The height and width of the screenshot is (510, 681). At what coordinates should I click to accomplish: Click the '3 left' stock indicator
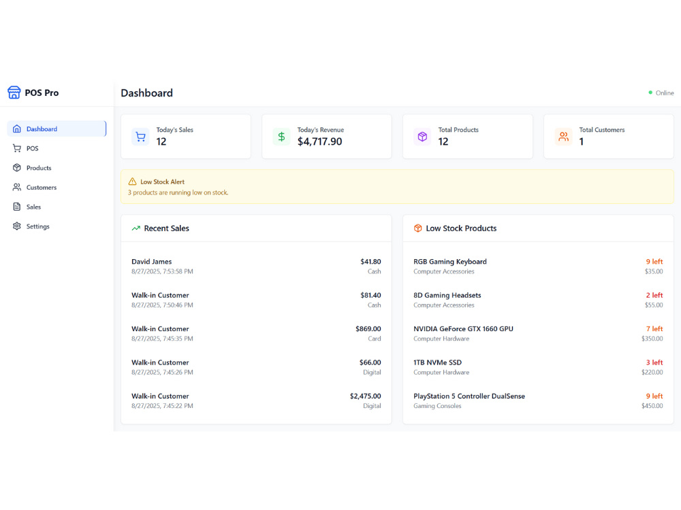pyautogui.click(x=654, y=362)
